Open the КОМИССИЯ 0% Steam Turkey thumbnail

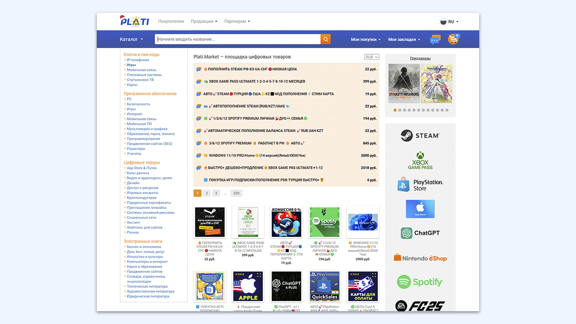(x=286, y=222)
